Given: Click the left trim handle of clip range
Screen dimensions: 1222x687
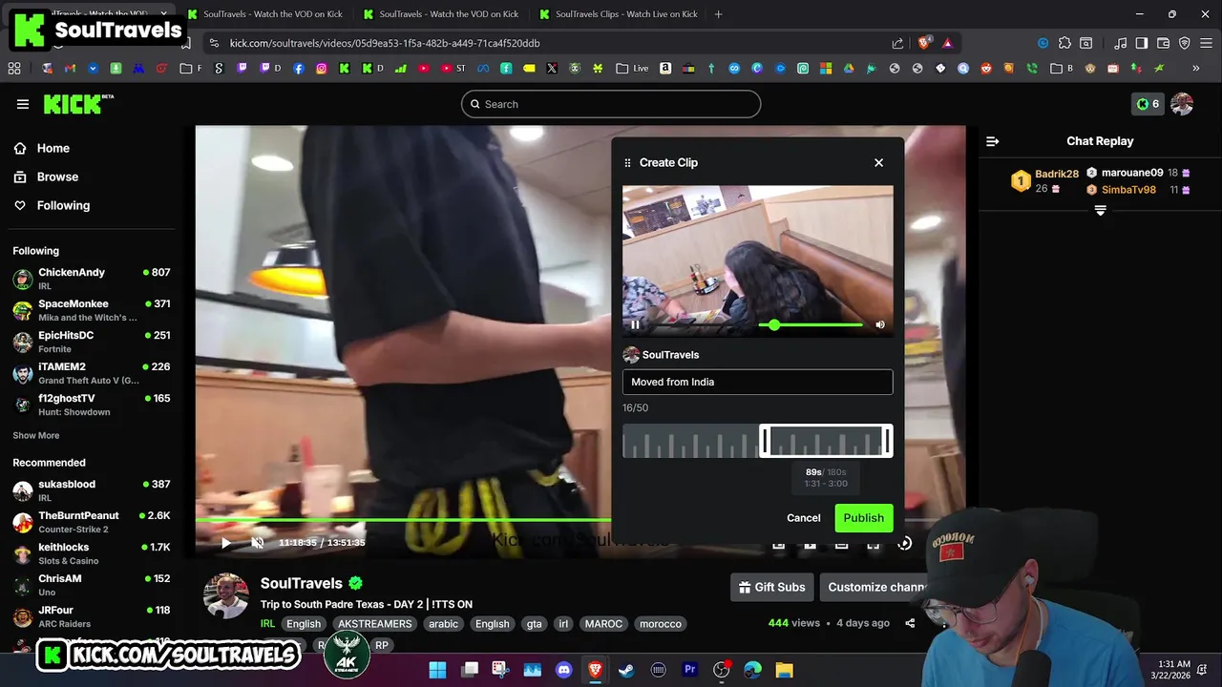Looking at the screenshot, I should [765, 441].
